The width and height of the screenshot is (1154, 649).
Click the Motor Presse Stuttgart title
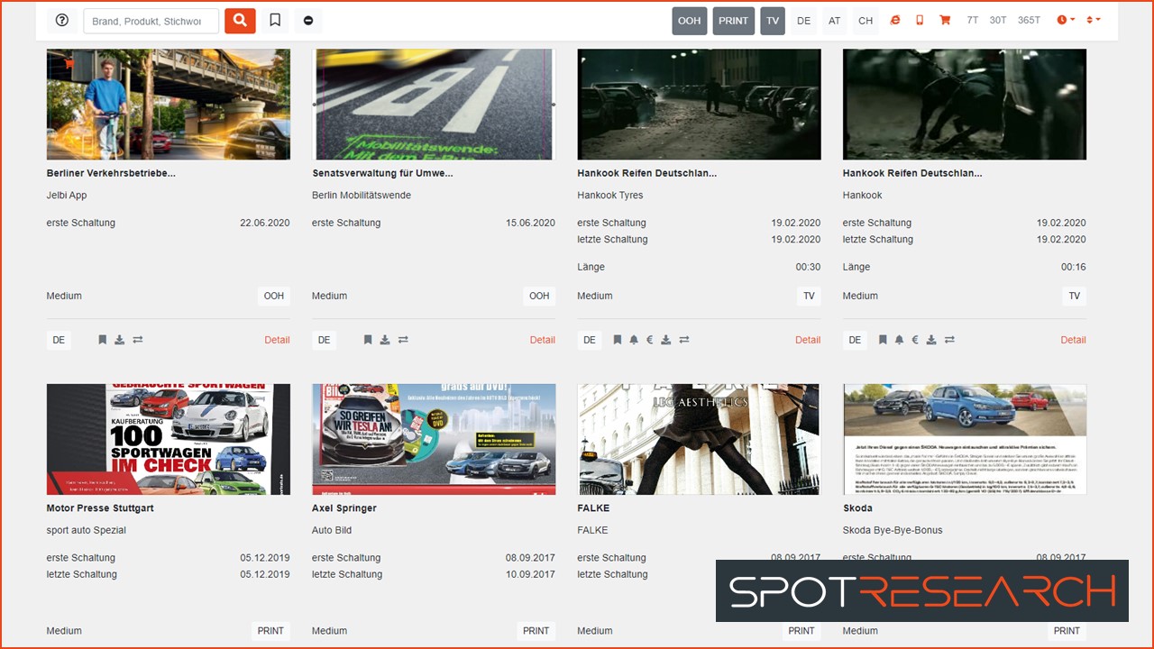coord(100,508)
